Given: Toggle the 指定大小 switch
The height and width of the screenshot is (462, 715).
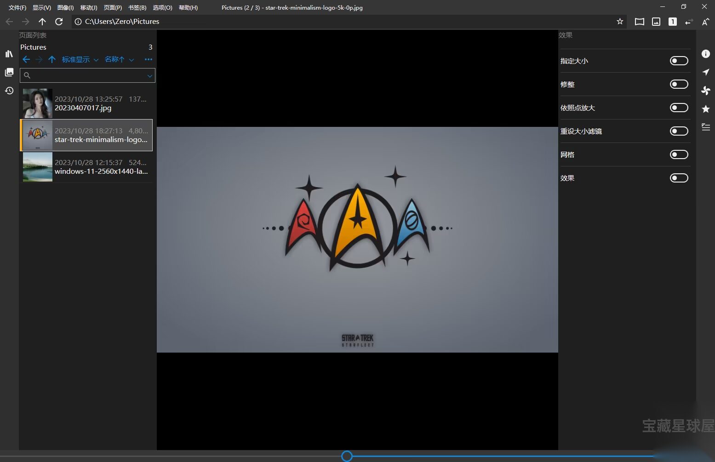Looking at the screenshot, I should tap(679, 61).
